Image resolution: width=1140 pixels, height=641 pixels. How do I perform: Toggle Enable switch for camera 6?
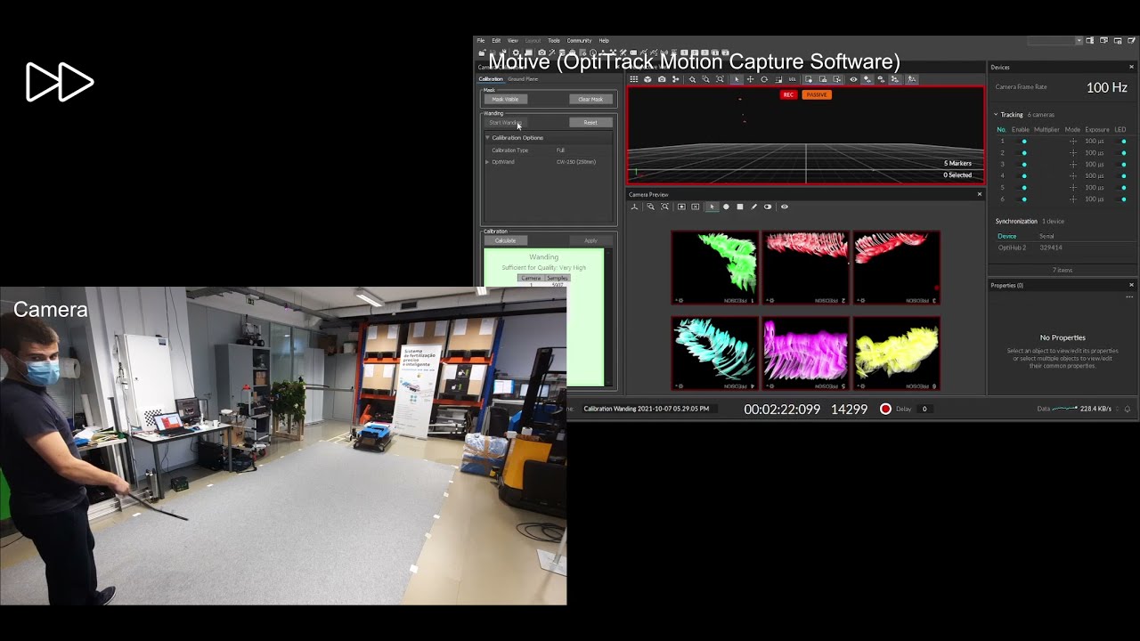tap(1022, 199)
